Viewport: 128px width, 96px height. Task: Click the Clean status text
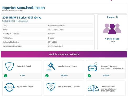point(23,75)
